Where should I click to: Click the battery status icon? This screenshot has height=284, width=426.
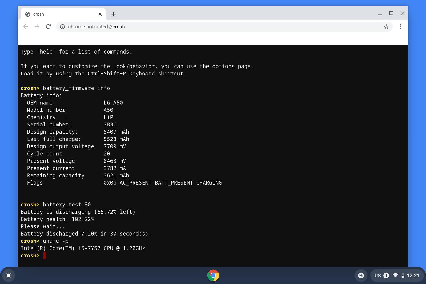click(x=403, y=276)
